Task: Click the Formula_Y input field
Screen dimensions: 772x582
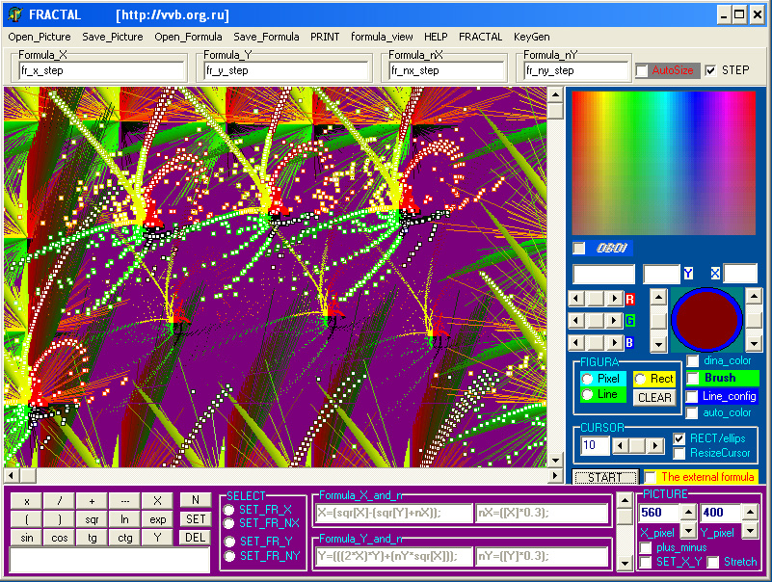Action: 286,71
